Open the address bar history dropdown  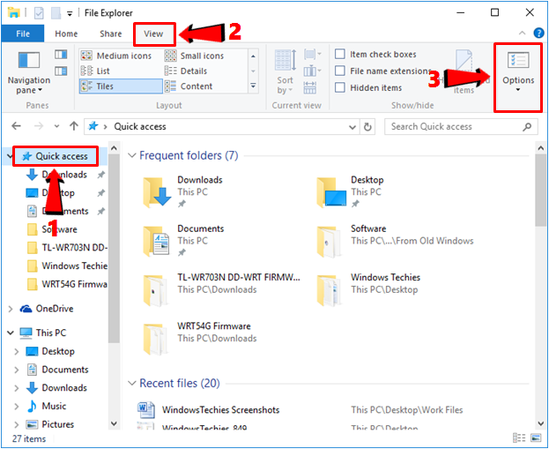352,127
